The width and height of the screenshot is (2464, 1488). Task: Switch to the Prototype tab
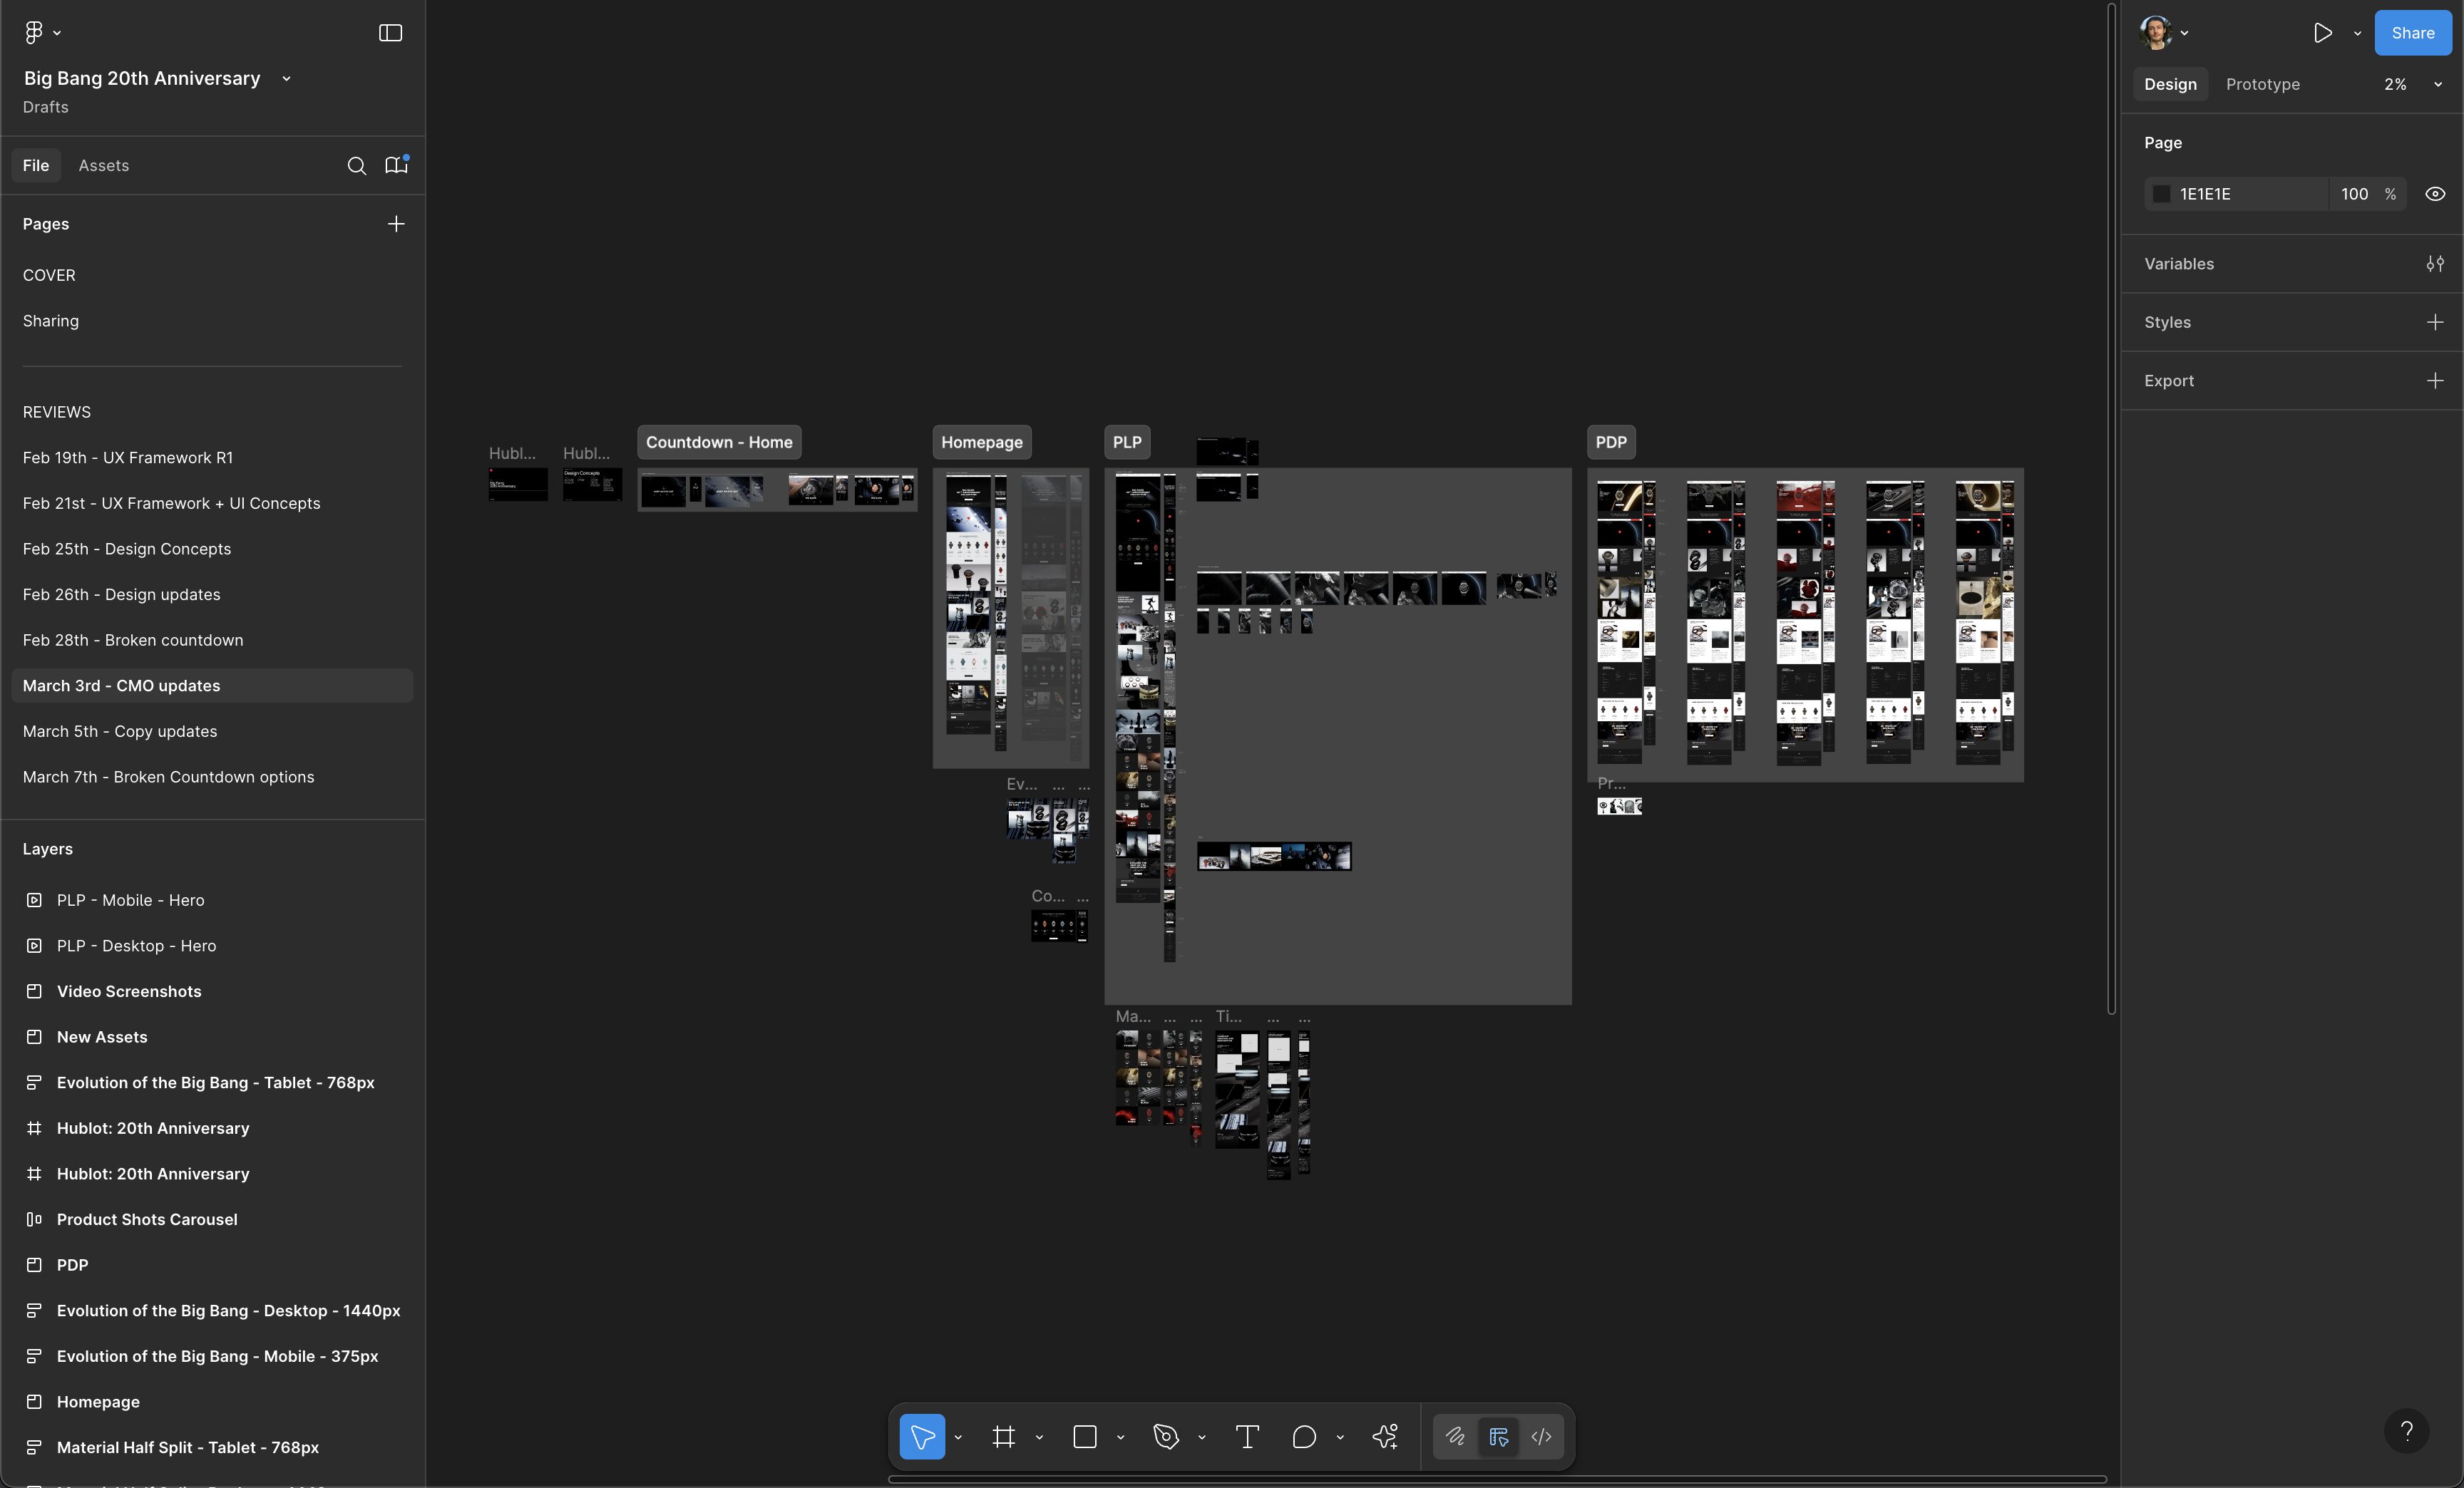[x=2262, y=85]
